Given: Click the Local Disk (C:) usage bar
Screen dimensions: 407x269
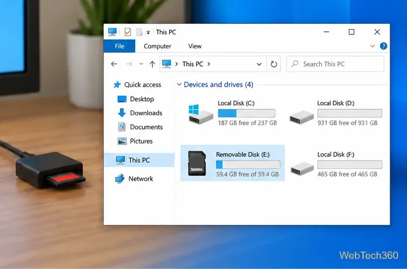Looking at the screenshot, I should pyautogui.click(x=247, y=113).
